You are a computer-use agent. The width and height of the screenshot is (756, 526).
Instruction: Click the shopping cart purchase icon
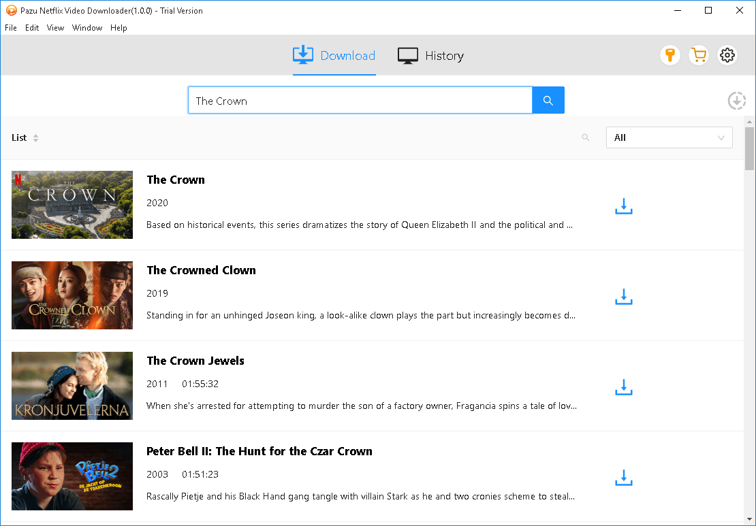[x=699, y=55]
